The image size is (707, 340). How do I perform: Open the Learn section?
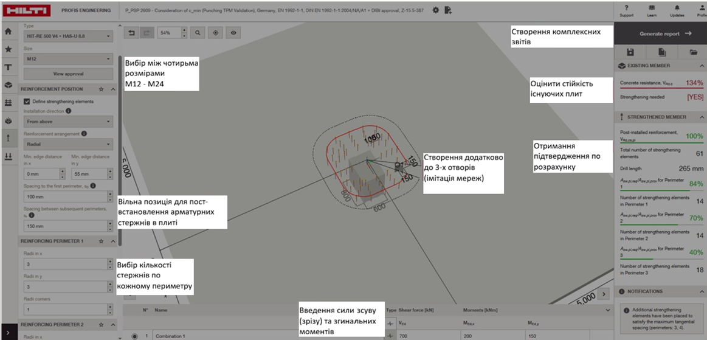click(652, 11)
